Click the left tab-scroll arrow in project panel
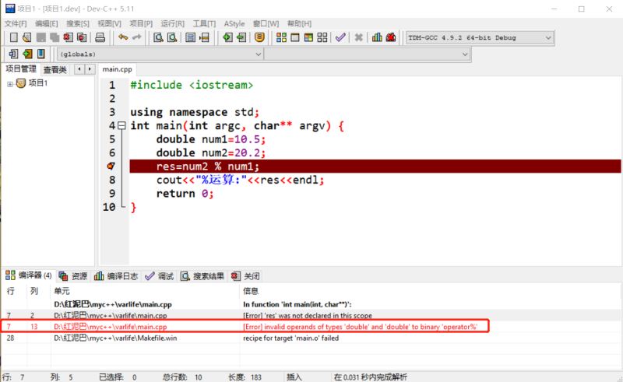 point(79,69)
